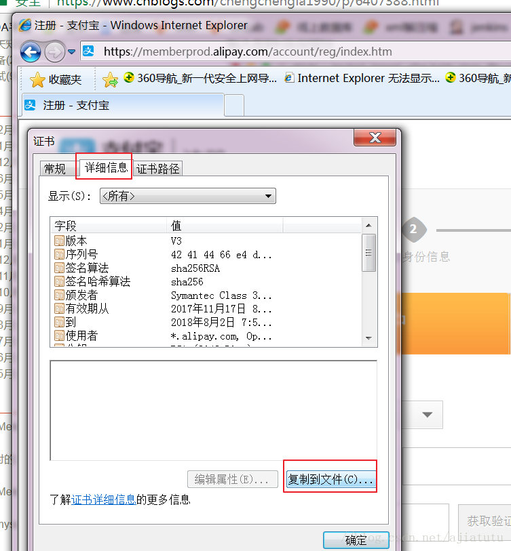This screenshot has width=511, height=551.
Task: Select the 注册 - 支付宝 browser tab
Action: pos(124,105)
